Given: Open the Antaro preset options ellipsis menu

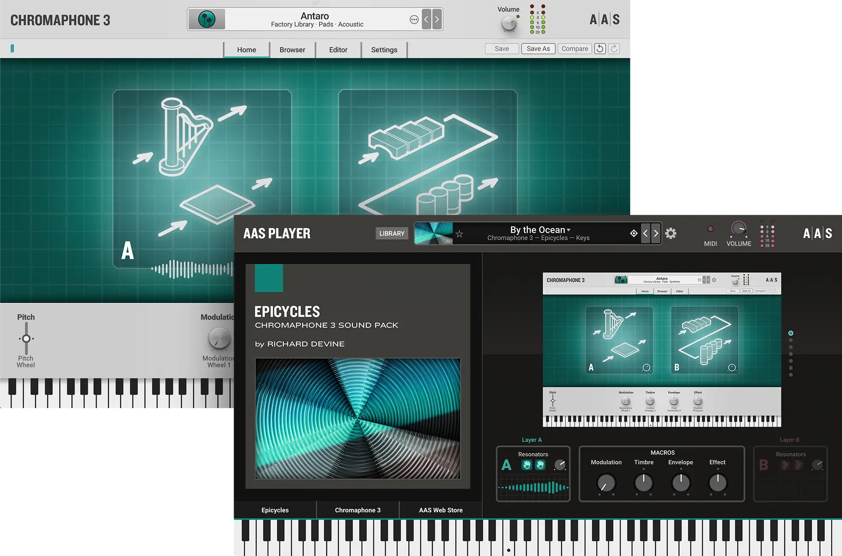Looking at the screenshot, I should point(414,19).
